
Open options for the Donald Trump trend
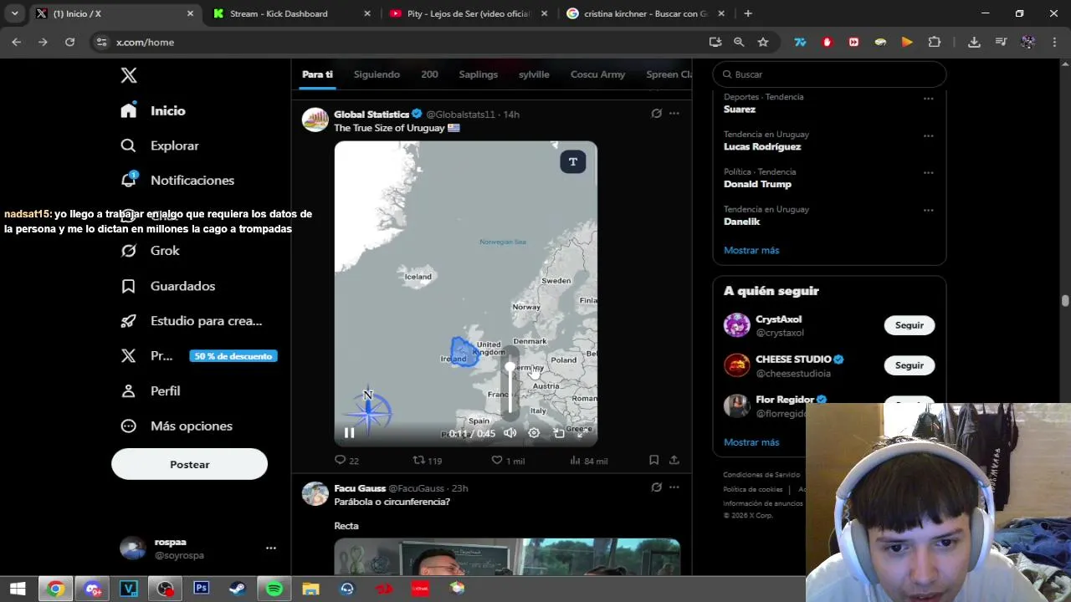[928, 173]
